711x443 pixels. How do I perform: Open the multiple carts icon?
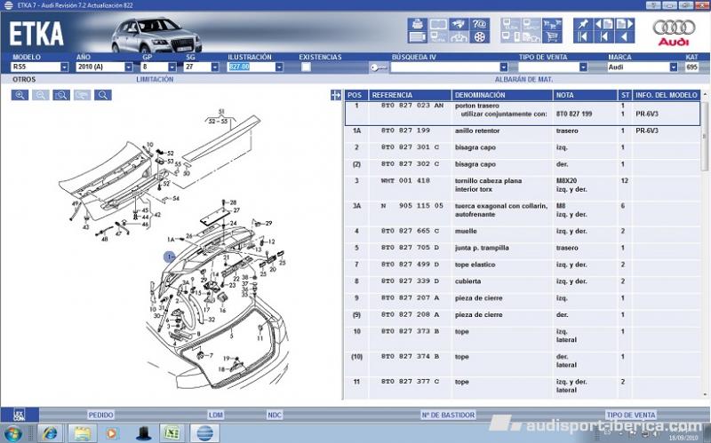[x=552, y=24]
